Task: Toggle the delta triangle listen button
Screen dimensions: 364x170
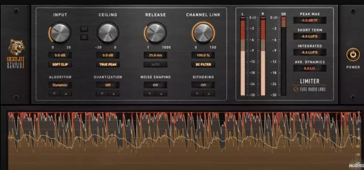Action: coord(84,37)
